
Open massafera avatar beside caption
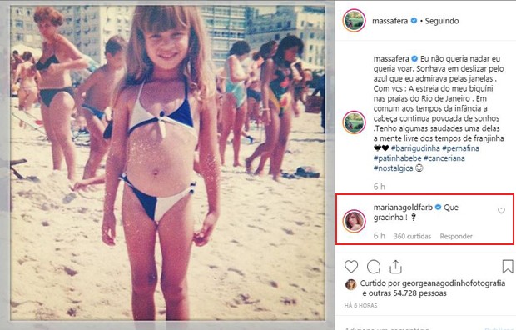pos(354,122)
